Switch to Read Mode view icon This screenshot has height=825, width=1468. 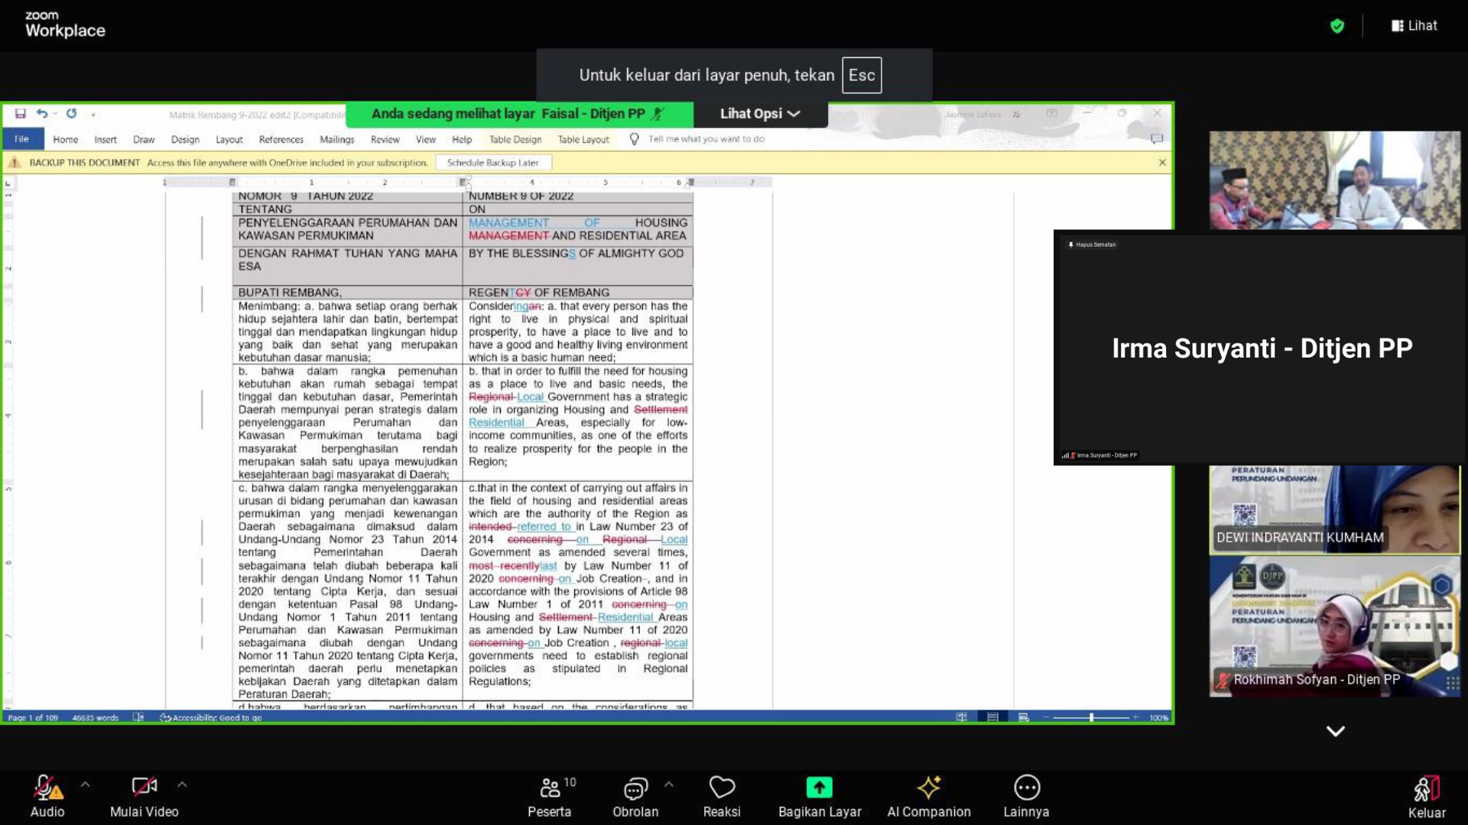(962, 717)
